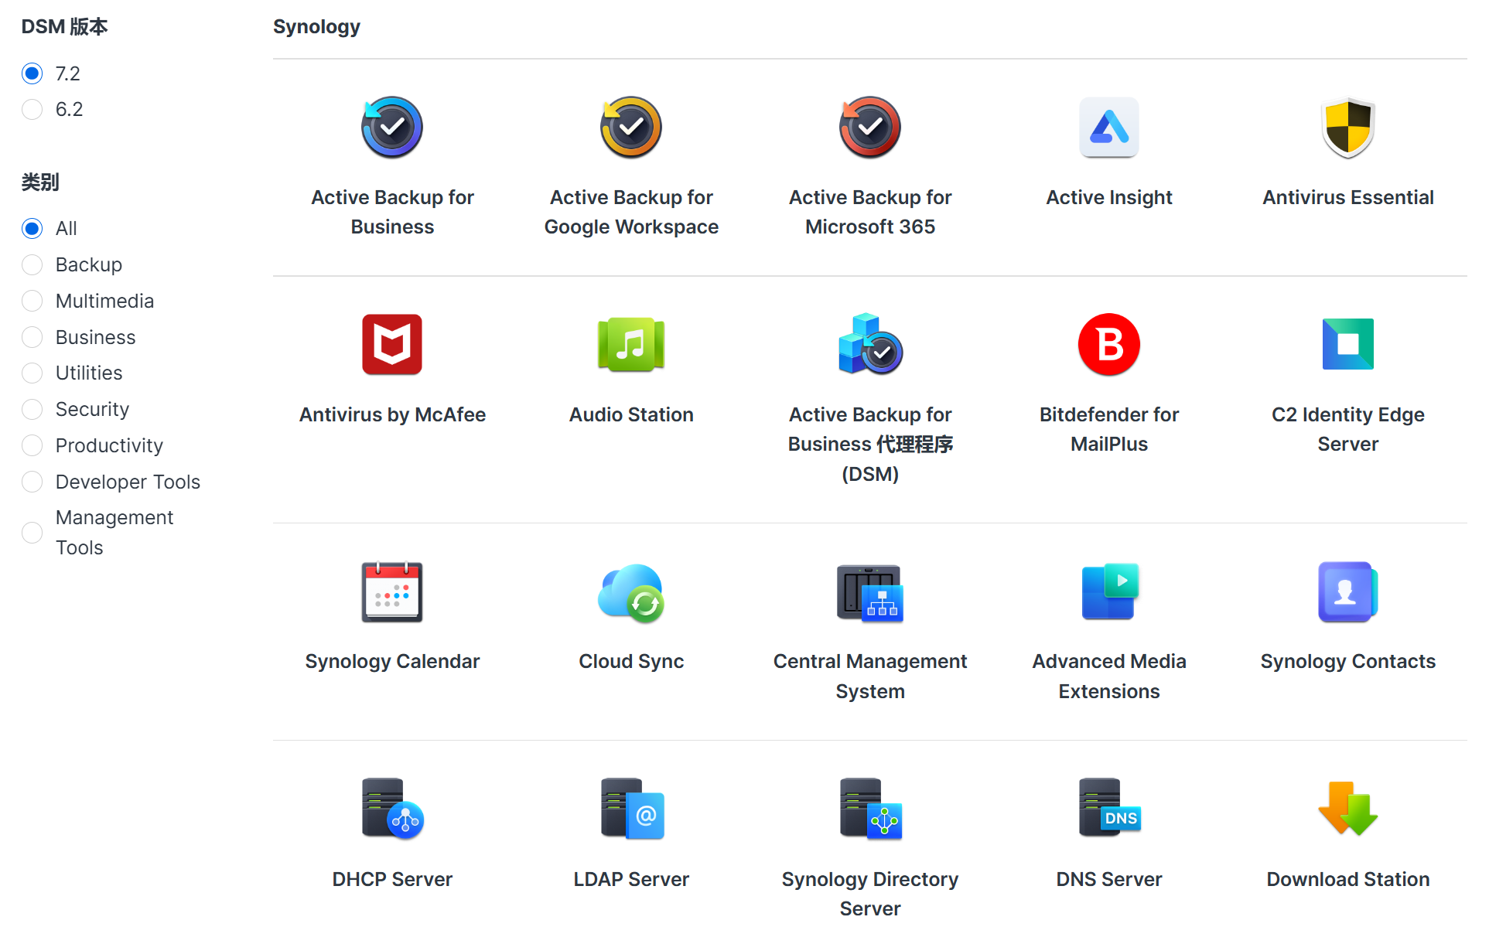
Task: Click the Active Insight app icon
Action: (x=1108, y=128)
